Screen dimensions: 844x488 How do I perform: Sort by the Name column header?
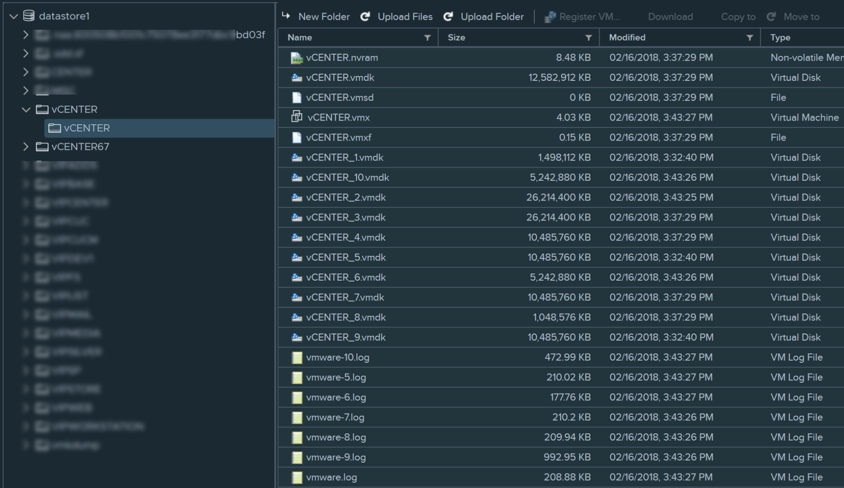[x=300, y=38]
